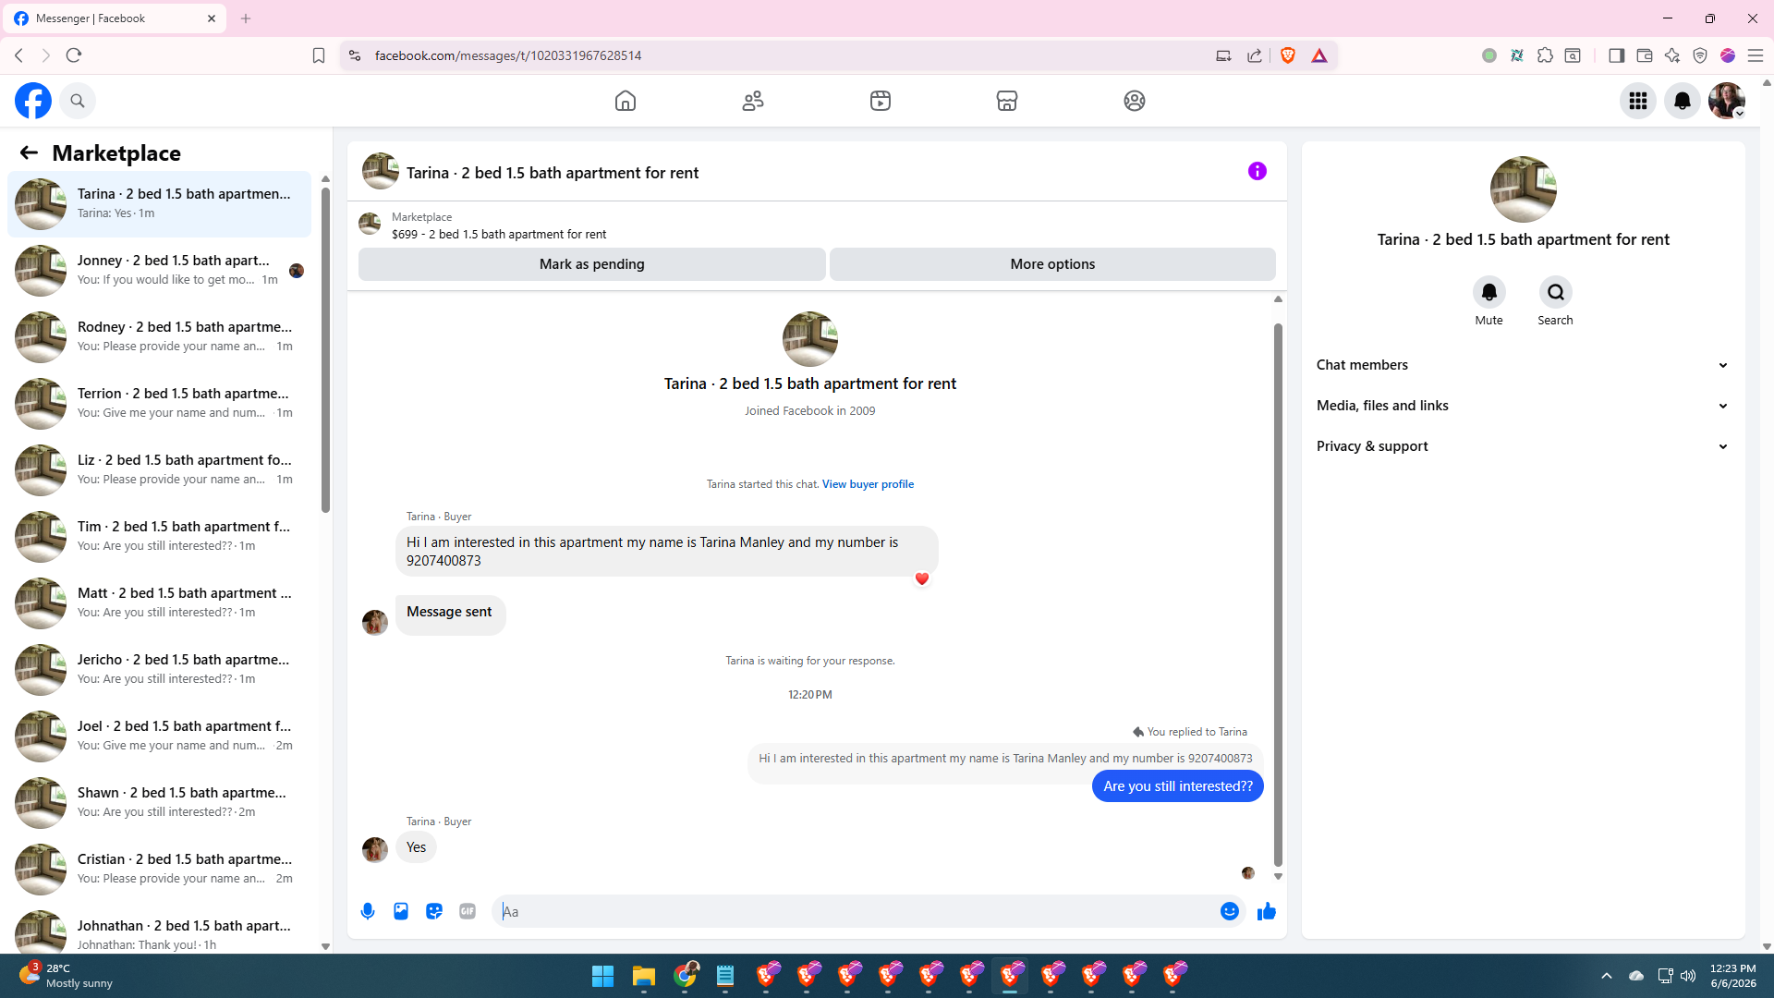1774x998 pixels.
Task: Open the emoji picker smiley
Action: [x=1230, y=911]
